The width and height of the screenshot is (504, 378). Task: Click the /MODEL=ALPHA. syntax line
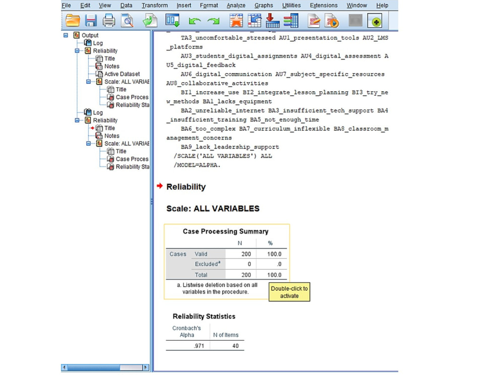(197, 165)
